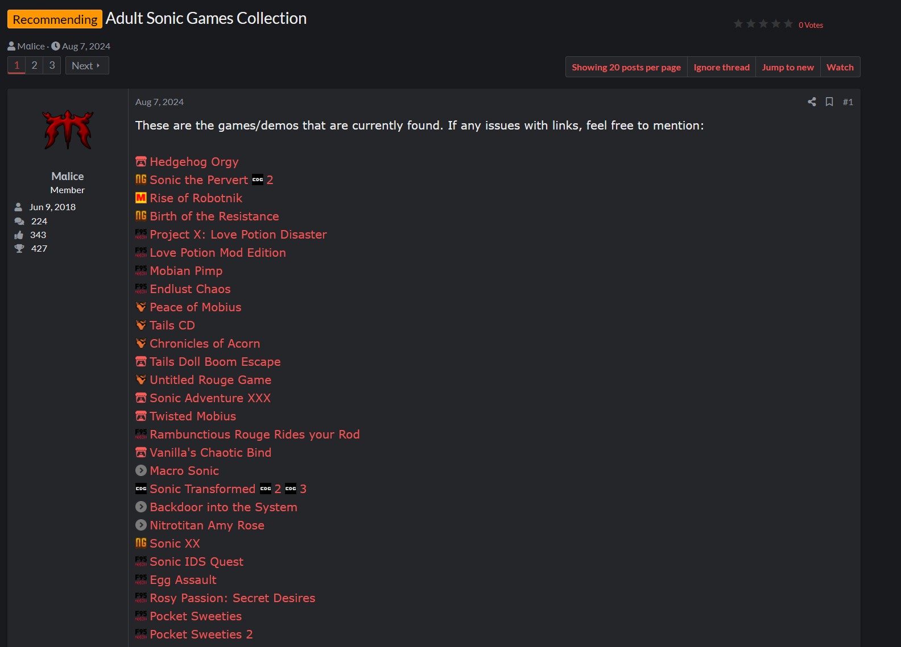Go to page 3
This screenshot has width=901, height=647.
(52, 65)
